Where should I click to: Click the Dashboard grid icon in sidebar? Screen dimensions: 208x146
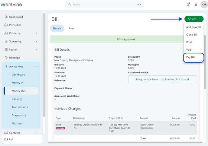pos(6,17)
